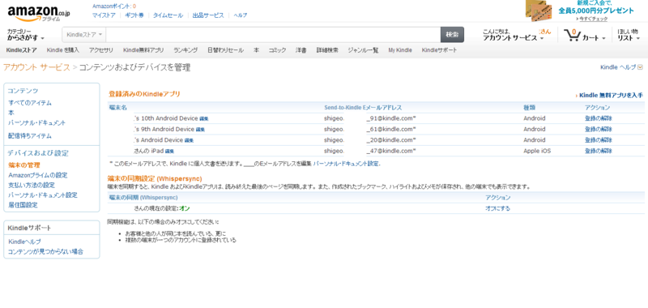Click the Kindle ヘルプ dropdown arrow icon
Image resolution: width=648 pixels, height=308 pixels.
tap(641, 67)
